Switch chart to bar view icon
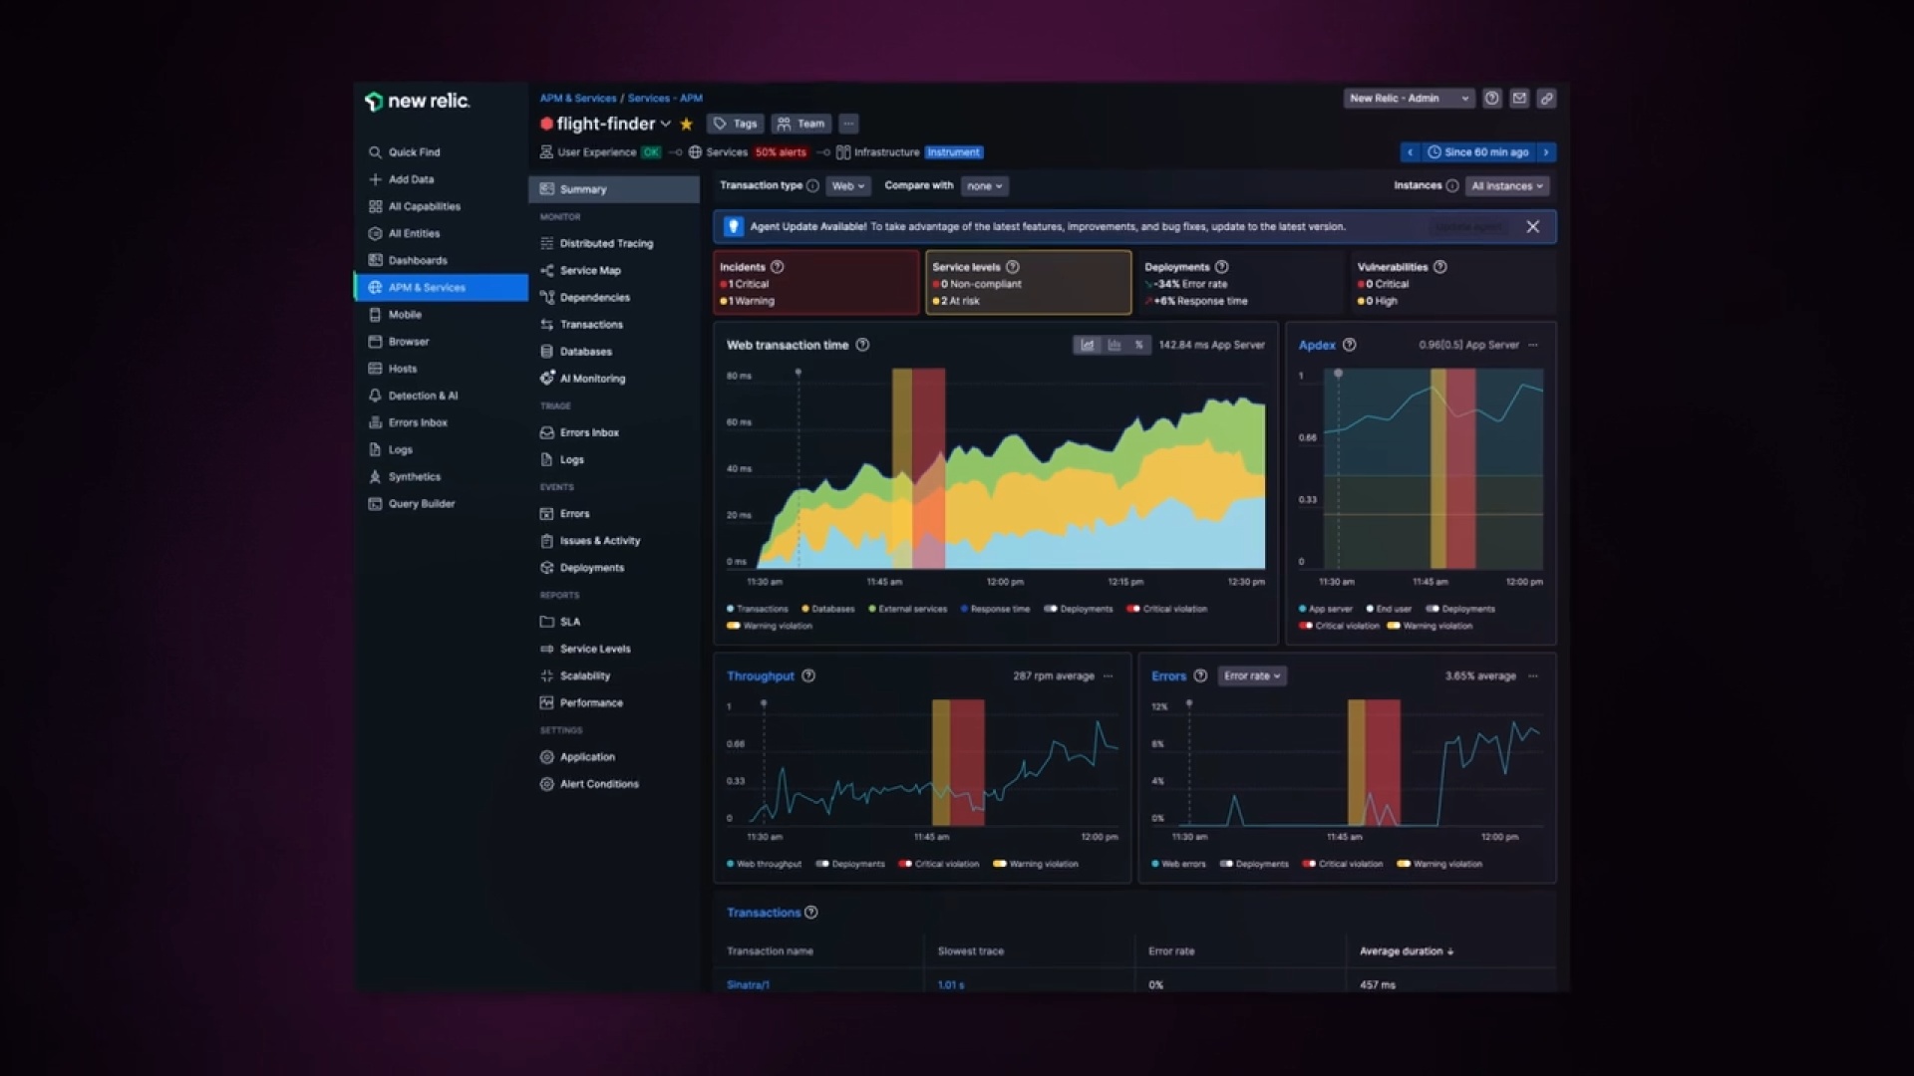This screenshot has width=1914, height=1076. point(1114,345)
